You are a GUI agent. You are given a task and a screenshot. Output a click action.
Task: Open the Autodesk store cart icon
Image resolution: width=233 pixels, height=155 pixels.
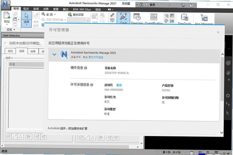[183, 5]
